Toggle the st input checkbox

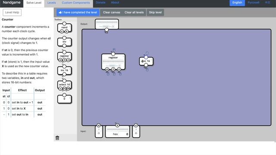(99, 133)
